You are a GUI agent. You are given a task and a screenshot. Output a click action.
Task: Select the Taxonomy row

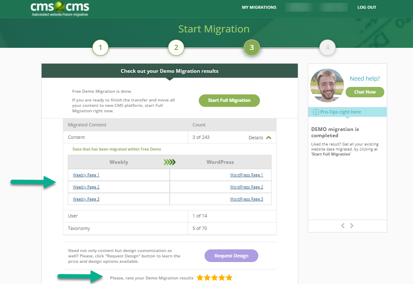tap(170, 228)
